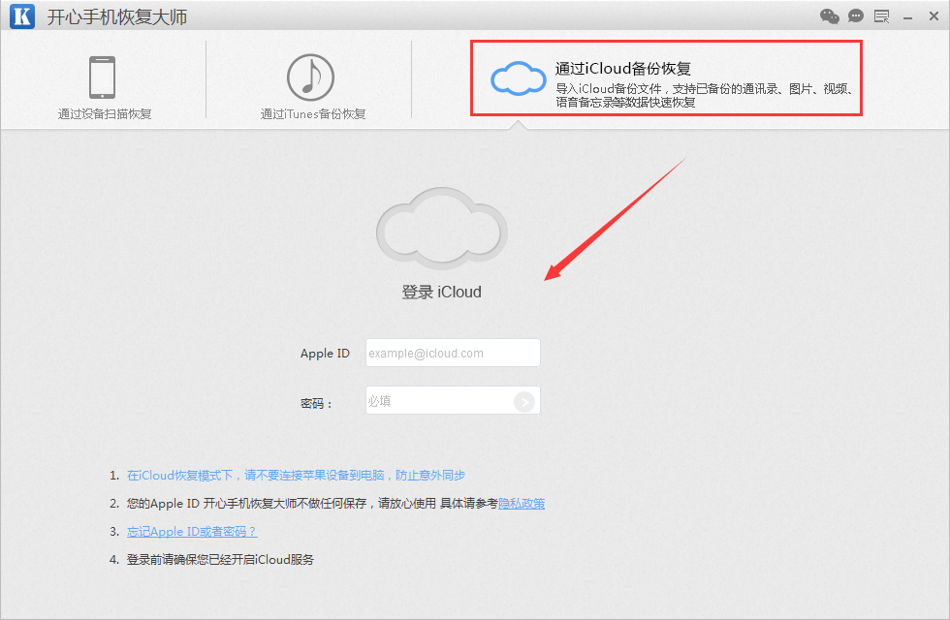Image resolution: width=950 pixels, height=620 pixels.
Task: Switch to 通过iTunes备份恢复 tab label
Action: tap(313, 114)
